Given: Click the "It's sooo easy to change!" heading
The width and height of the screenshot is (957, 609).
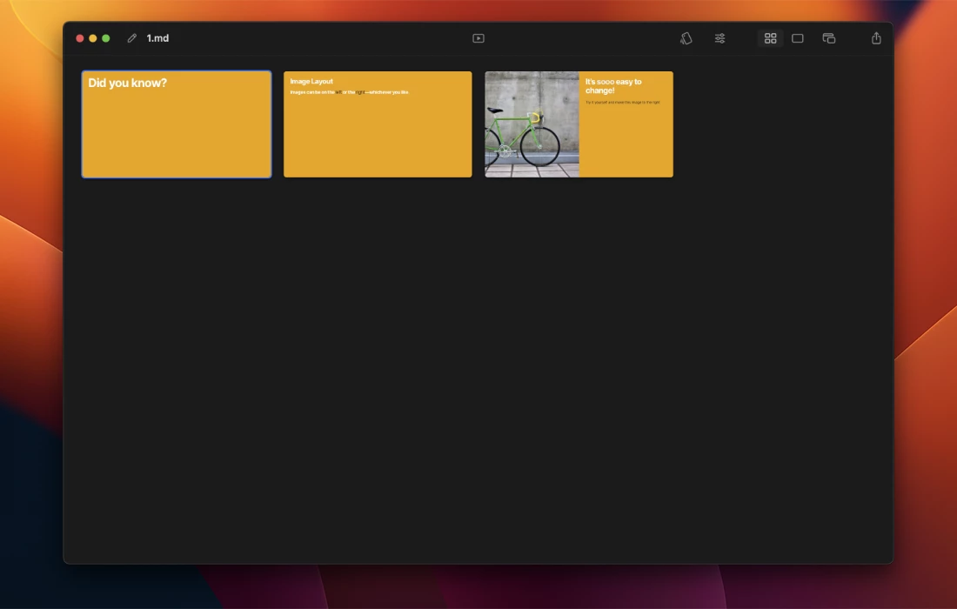Looking at the screenshot, I should [x=613, y=86].
